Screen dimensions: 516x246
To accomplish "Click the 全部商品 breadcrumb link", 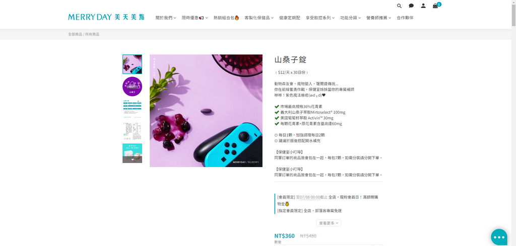I will (75, 34).
